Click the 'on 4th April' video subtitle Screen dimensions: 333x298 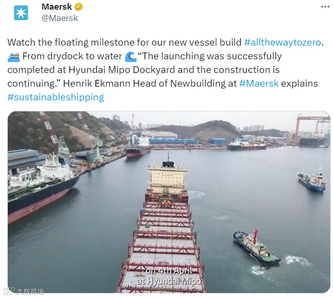[169, 270]
